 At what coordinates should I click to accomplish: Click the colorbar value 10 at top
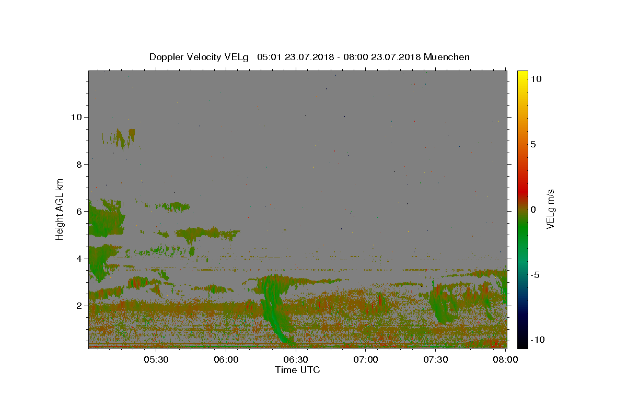click(536, 78)
